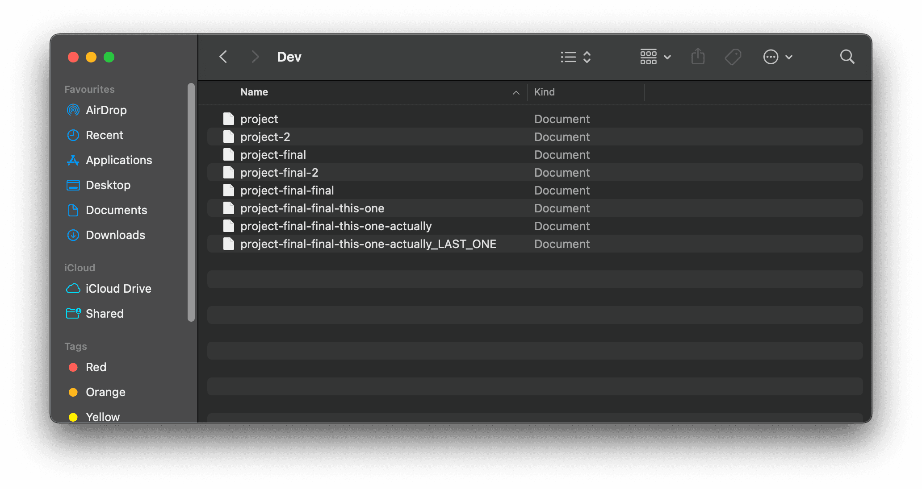Click the Favourites section header
The image size is (922, 489).
(89, 89)
